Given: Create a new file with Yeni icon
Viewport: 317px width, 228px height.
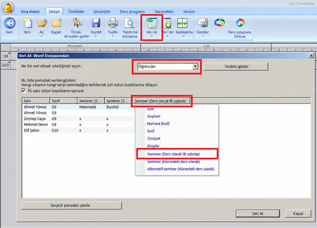Looking at the screenshot, I should [27, 23].
